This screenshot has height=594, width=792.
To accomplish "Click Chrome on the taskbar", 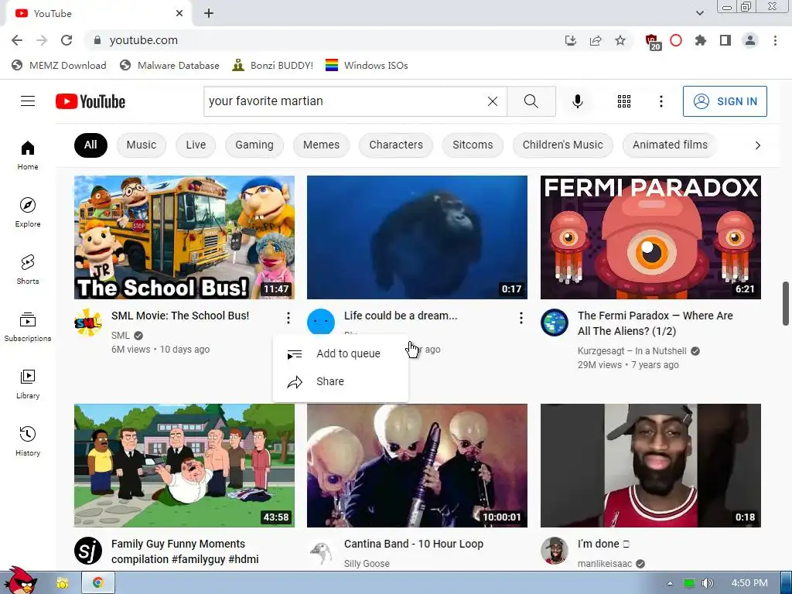I will point(98,583).
